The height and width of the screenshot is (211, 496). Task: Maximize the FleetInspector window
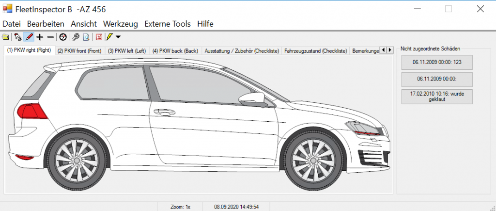tap(449, 9)
